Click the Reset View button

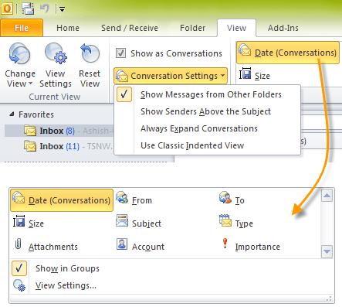click(90, 66)
